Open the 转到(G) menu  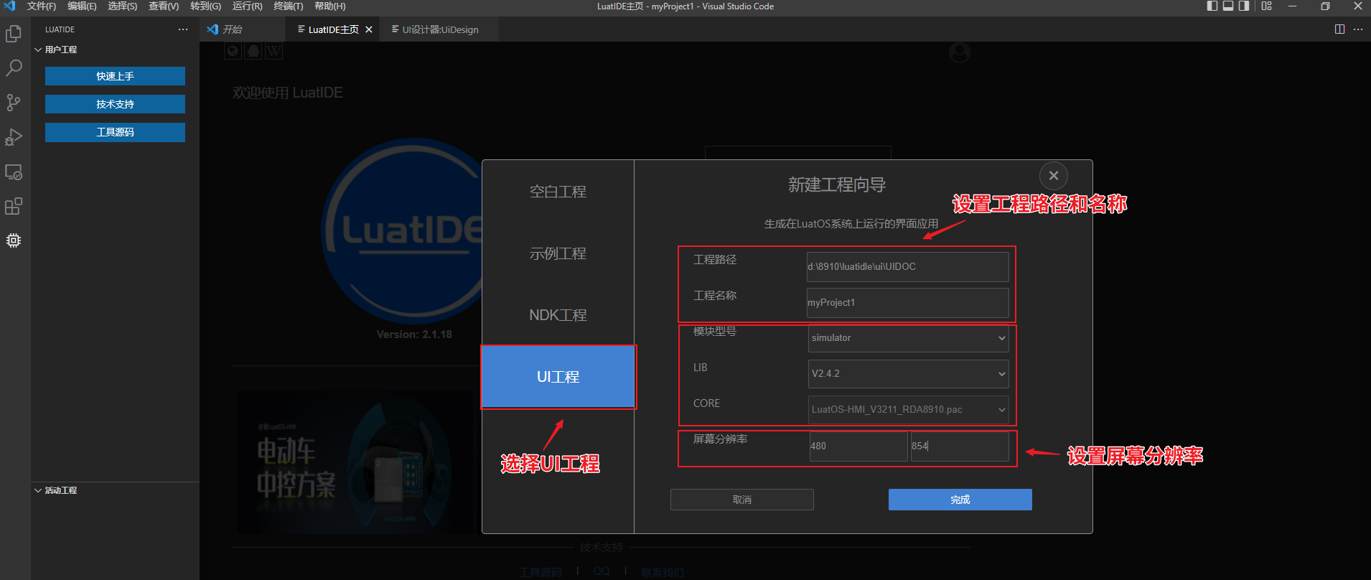(x=205, y=6)
